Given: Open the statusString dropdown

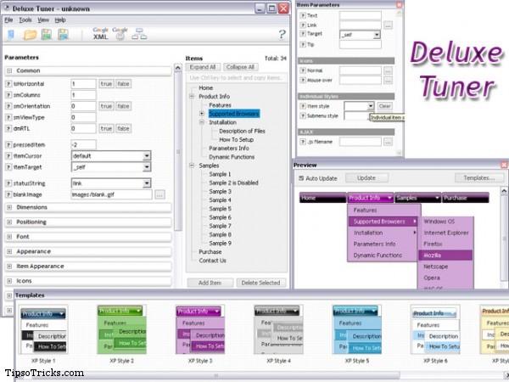Looking at the screenshot, I should click(x=147, y=183).
